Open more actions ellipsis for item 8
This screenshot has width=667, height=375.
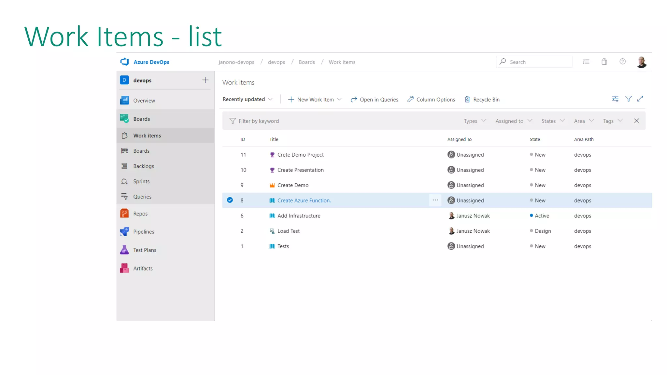click(435, 200)
